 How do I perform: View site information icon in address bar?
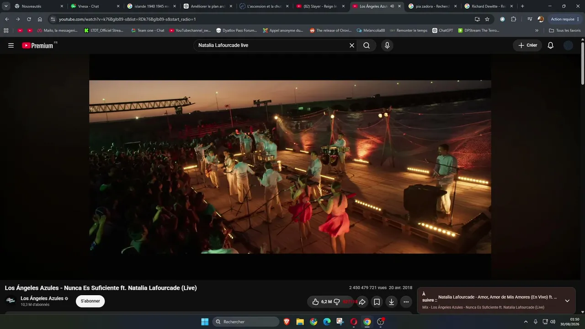point(53,19)
